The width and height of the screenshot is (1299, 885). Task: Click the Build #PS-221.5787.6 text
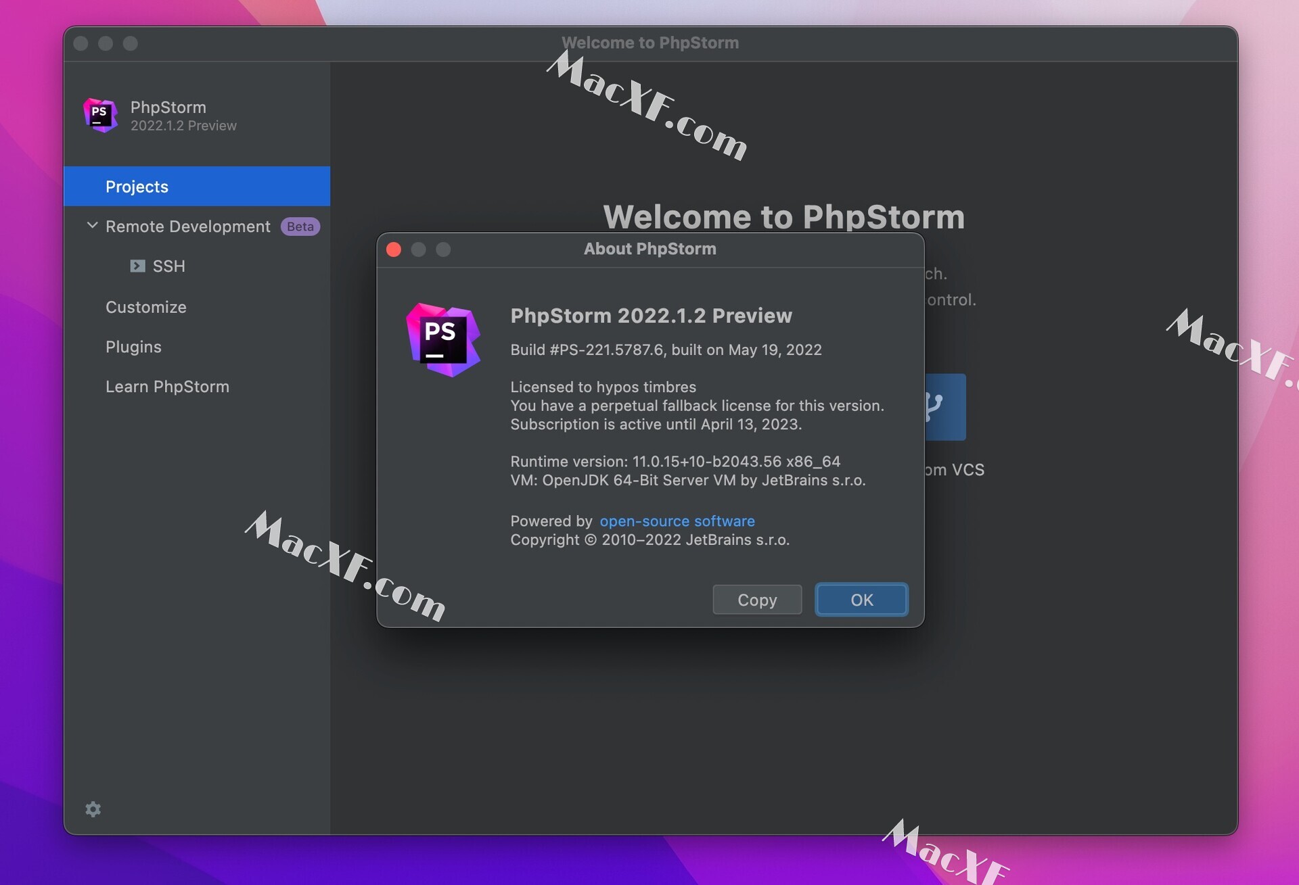coord(666,350)
